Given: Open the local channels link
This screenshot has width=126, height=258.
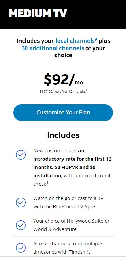Looking at the screenshot, I should pyautogui.click(x=75, y=41).
